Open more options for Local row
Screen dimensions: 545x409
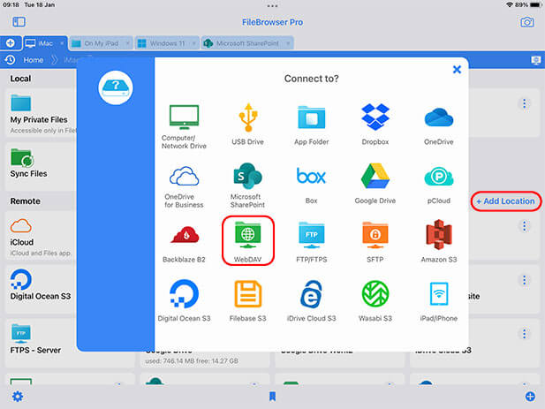coord(524,103)
